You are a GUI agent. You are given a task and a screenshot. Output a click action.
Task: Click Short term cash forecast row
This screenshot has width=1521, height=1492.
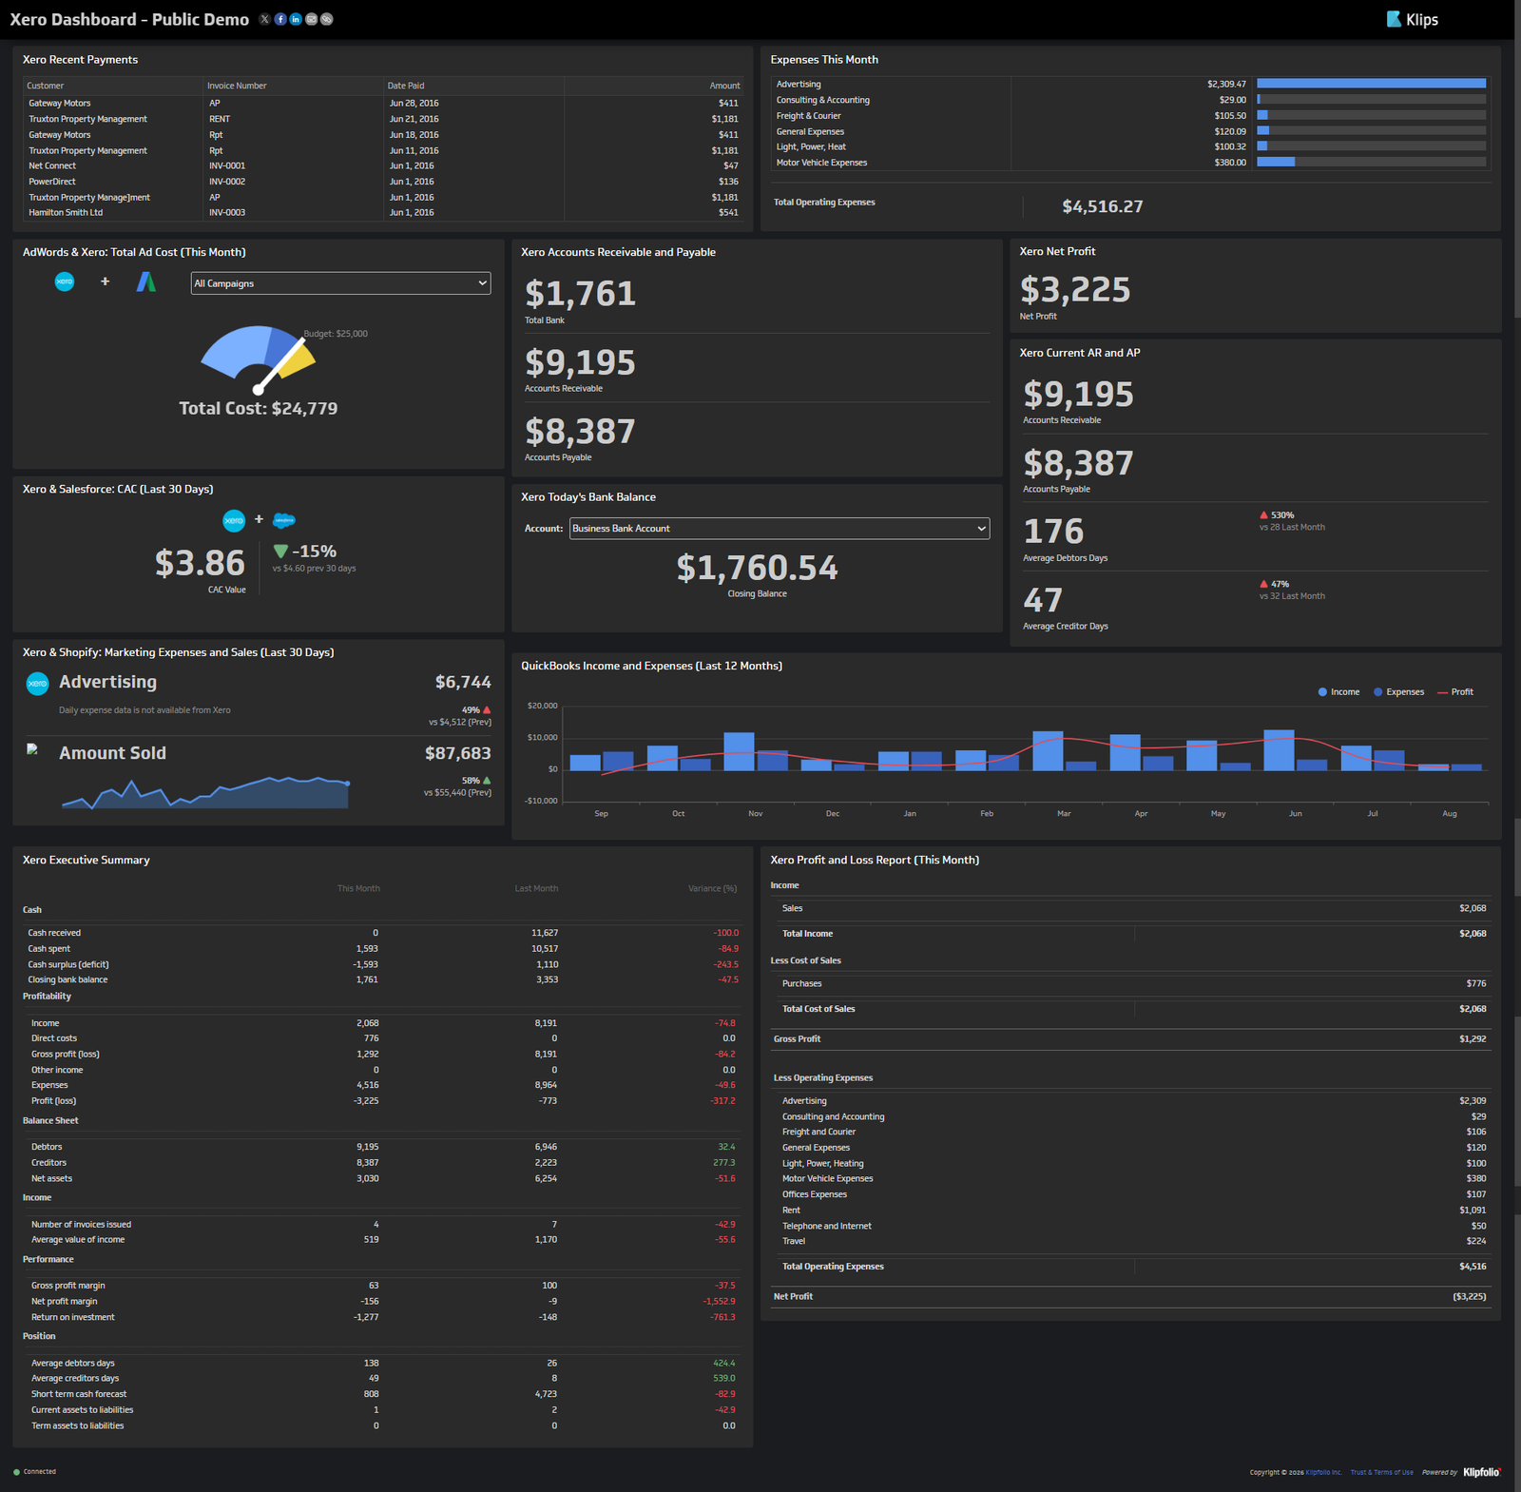point(383,1394)
